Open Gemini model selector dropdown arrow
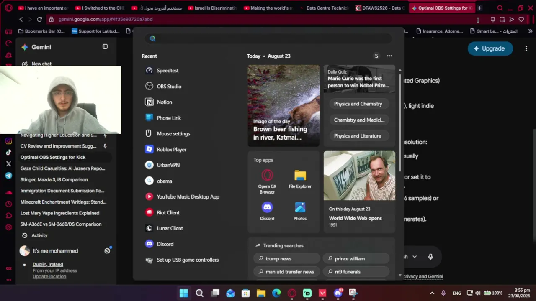Image resolution: width=536 pixels, height=301 pixels. point(415,257)
